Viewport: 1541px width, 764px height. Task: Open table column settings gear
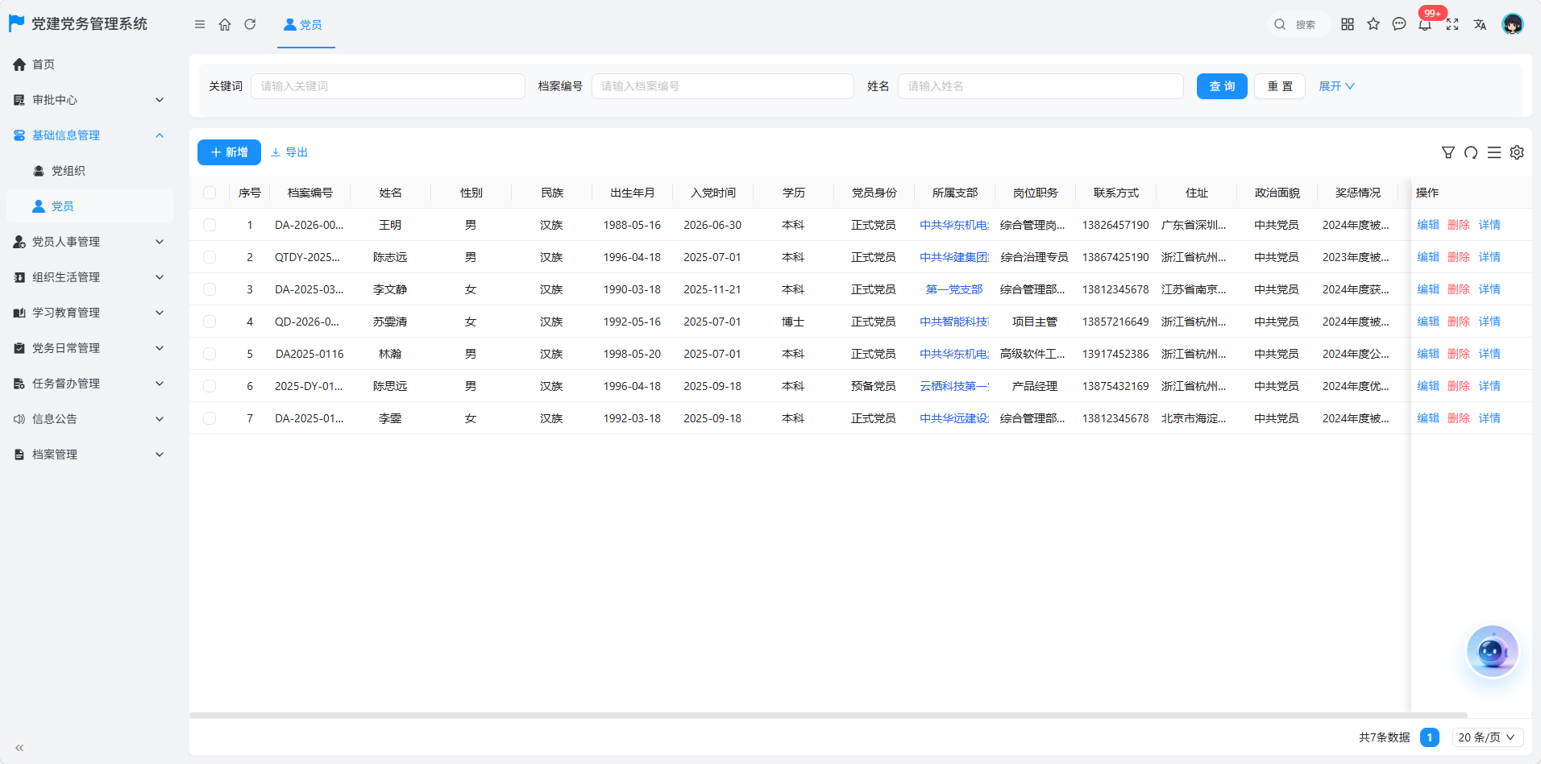(1517, 152)
